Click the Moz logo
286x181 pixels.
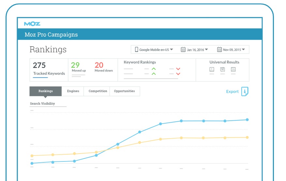click(32, 24)
